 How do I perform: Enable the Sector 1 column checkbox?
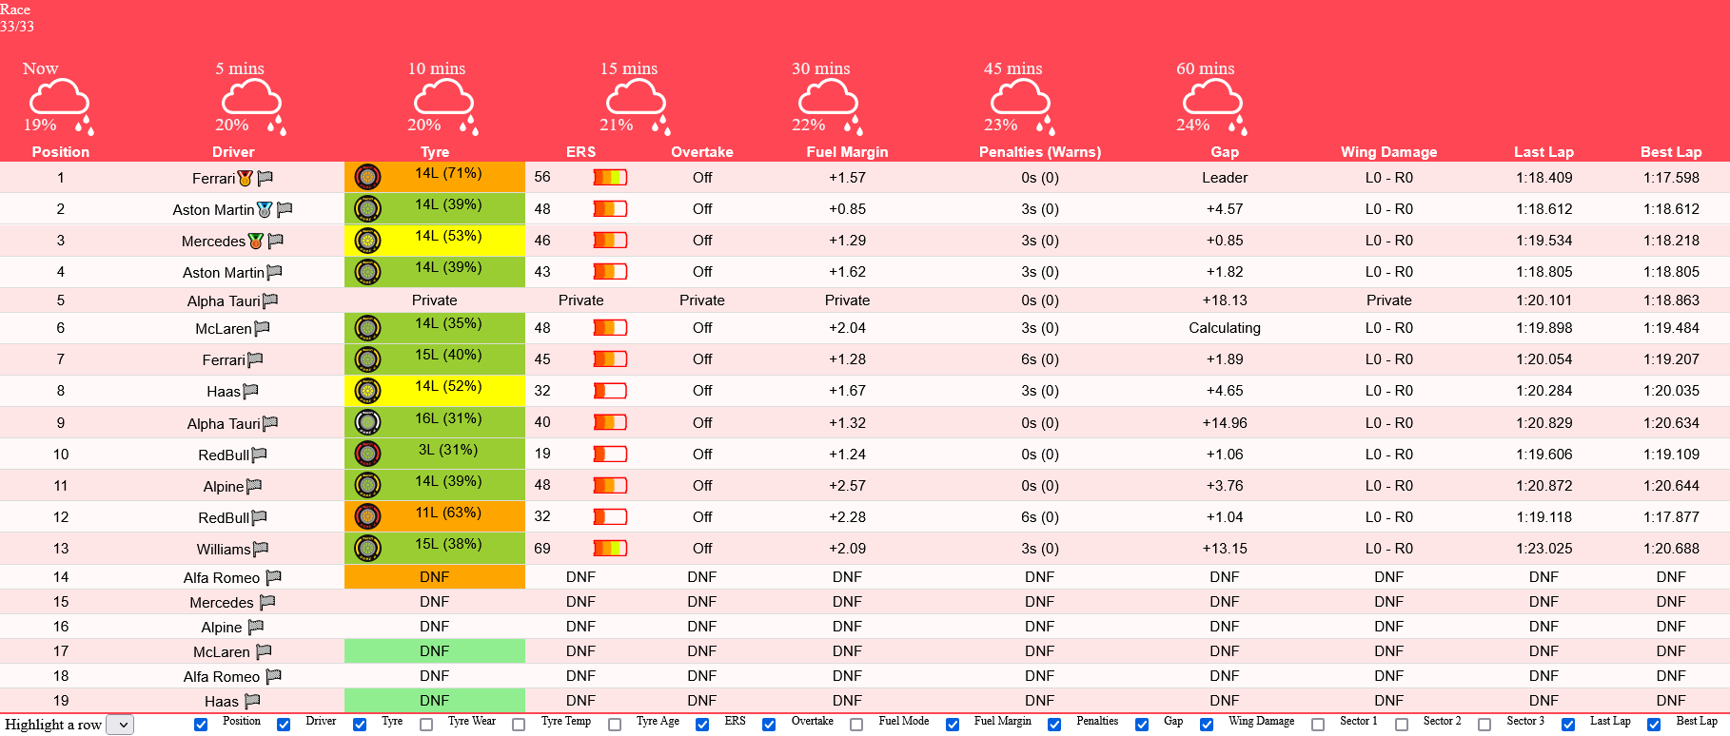pos(1318,725)
